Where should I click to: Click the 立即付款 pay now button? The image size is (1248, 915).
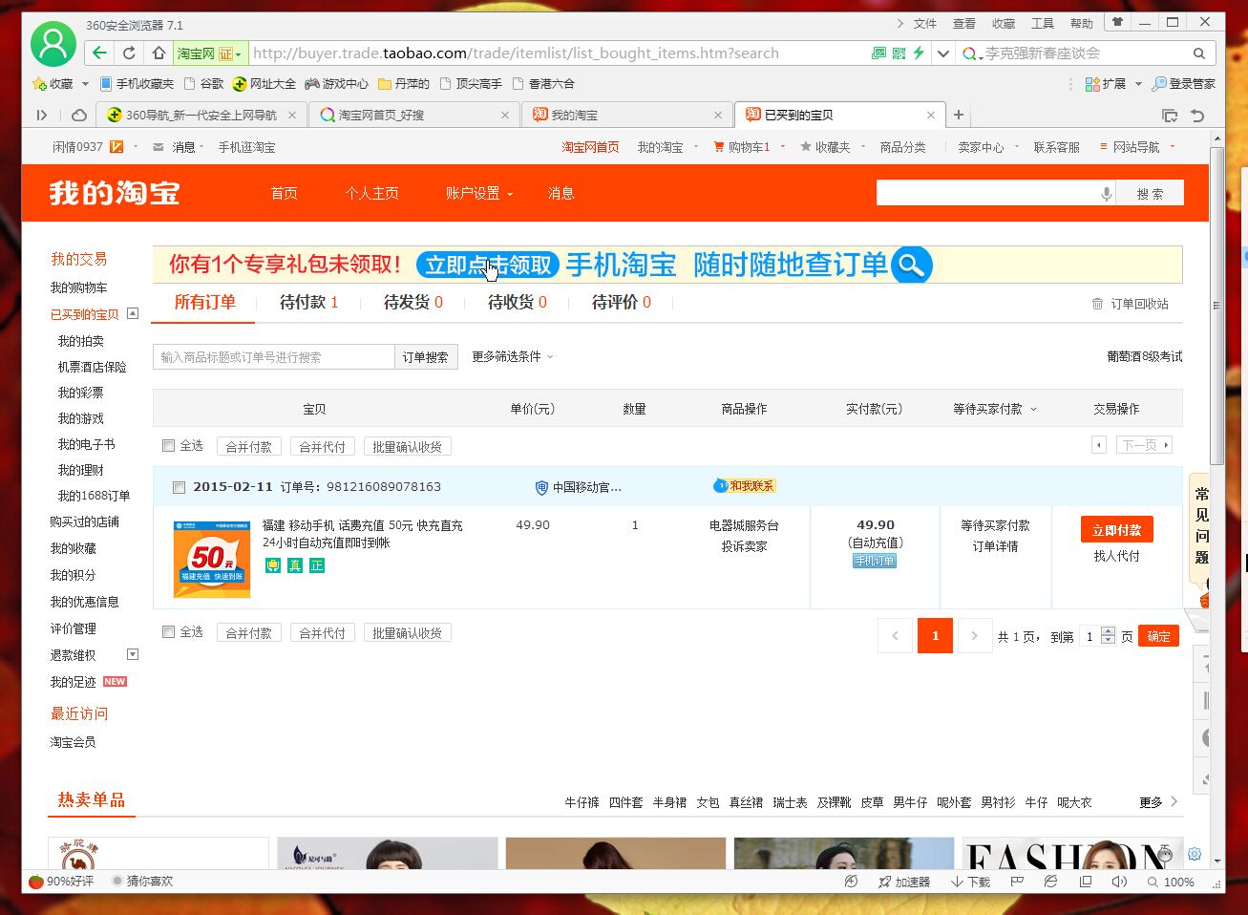click(x=1116, y=528)
